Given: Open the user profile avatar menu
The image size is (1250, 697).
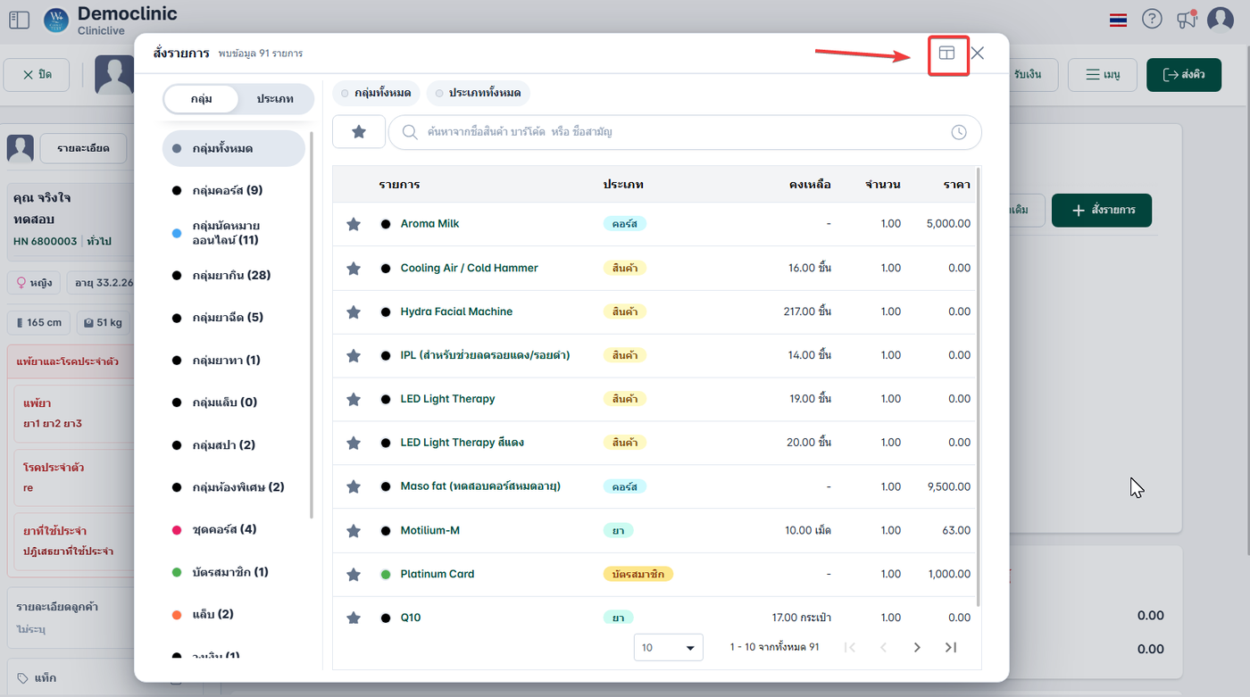Looking at the screenshot, I should 1221,19.
